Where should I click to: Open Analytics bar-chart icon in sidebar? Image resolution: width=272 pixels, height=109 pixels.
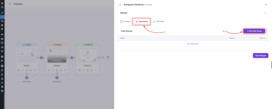coord(2,47)
